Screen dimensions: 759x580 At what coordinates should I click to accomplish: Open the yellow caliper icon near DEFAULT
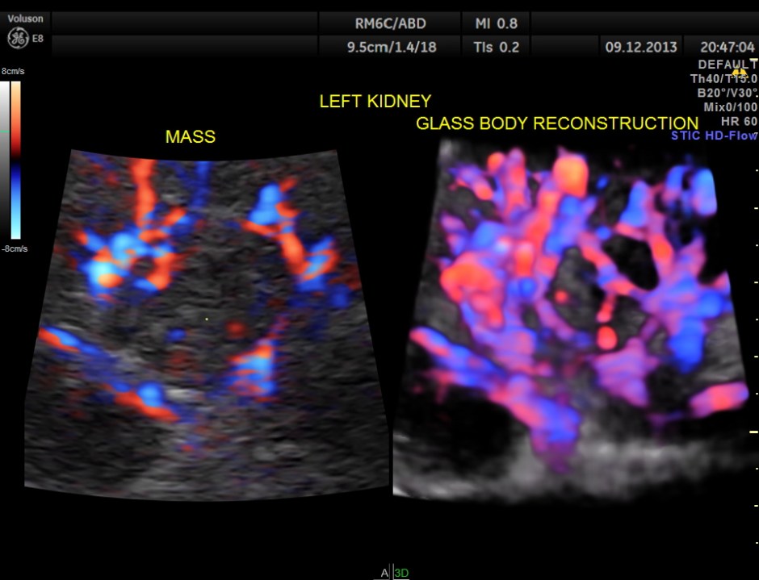pyautogui.click(x=740, y=72)
